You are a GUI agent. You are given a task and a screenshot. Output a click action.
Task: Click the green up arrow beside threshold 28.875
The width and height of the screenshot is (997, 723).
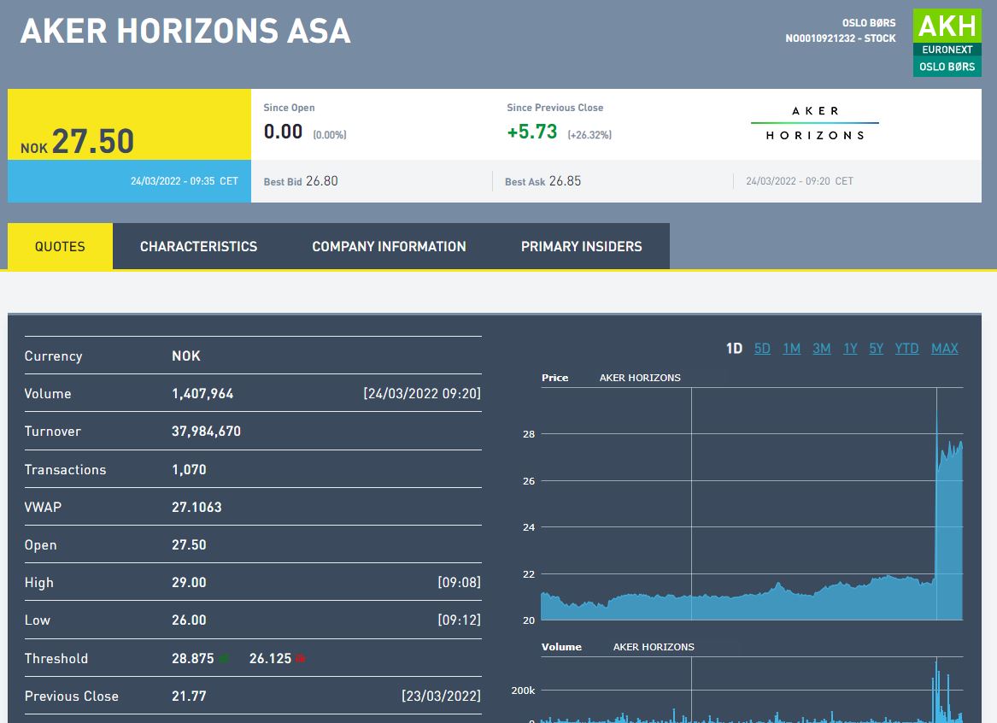tap(225, 657)
